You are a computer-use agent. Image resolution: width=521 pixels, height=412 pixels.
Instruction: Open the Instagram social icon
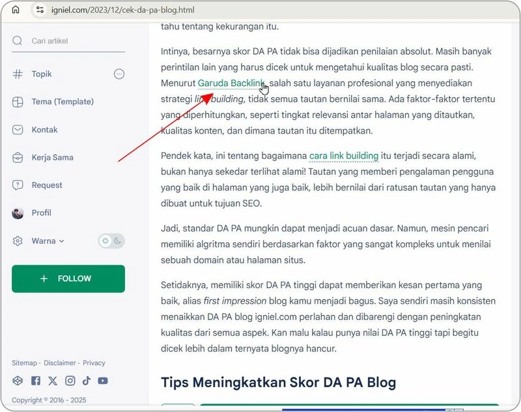click(70, 381)
